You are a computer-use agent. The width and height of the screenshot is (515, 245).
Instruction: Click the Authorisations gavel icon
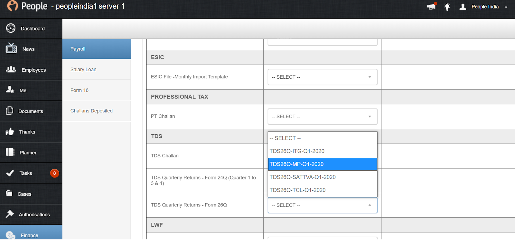[10, 214]
